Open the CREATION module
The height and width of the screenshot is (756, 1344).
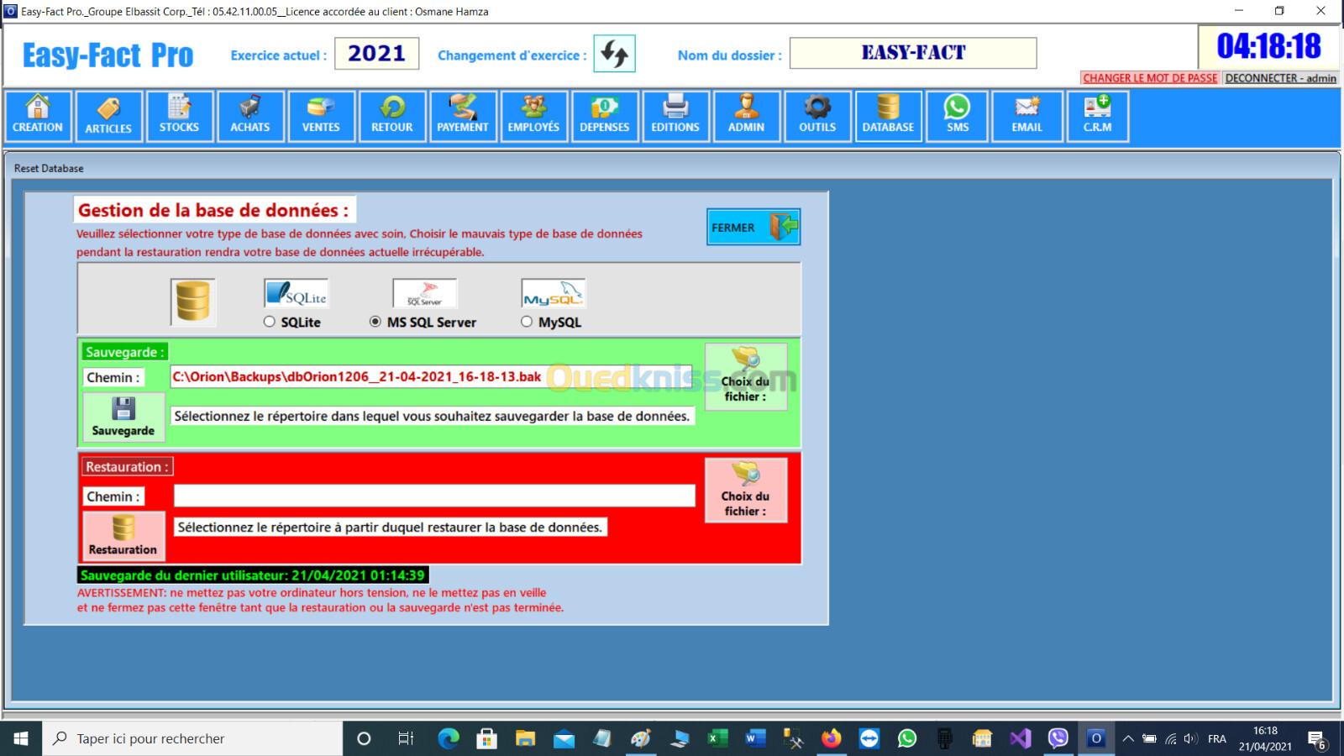click(x=38, y=116)
